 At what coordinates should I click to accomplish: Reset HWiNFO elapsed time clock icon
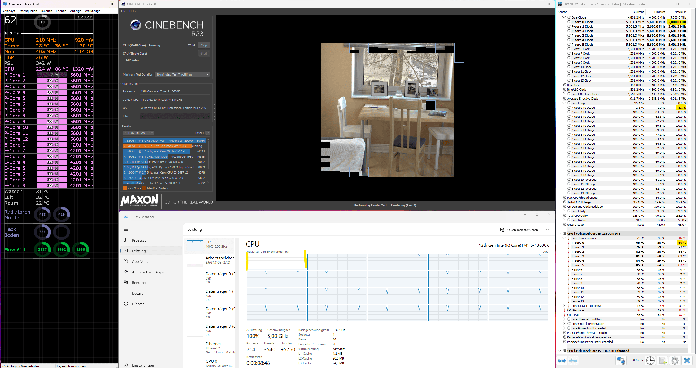650,360
